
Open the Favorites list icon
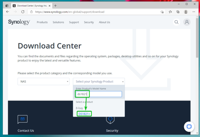click(x=170, y=12)
